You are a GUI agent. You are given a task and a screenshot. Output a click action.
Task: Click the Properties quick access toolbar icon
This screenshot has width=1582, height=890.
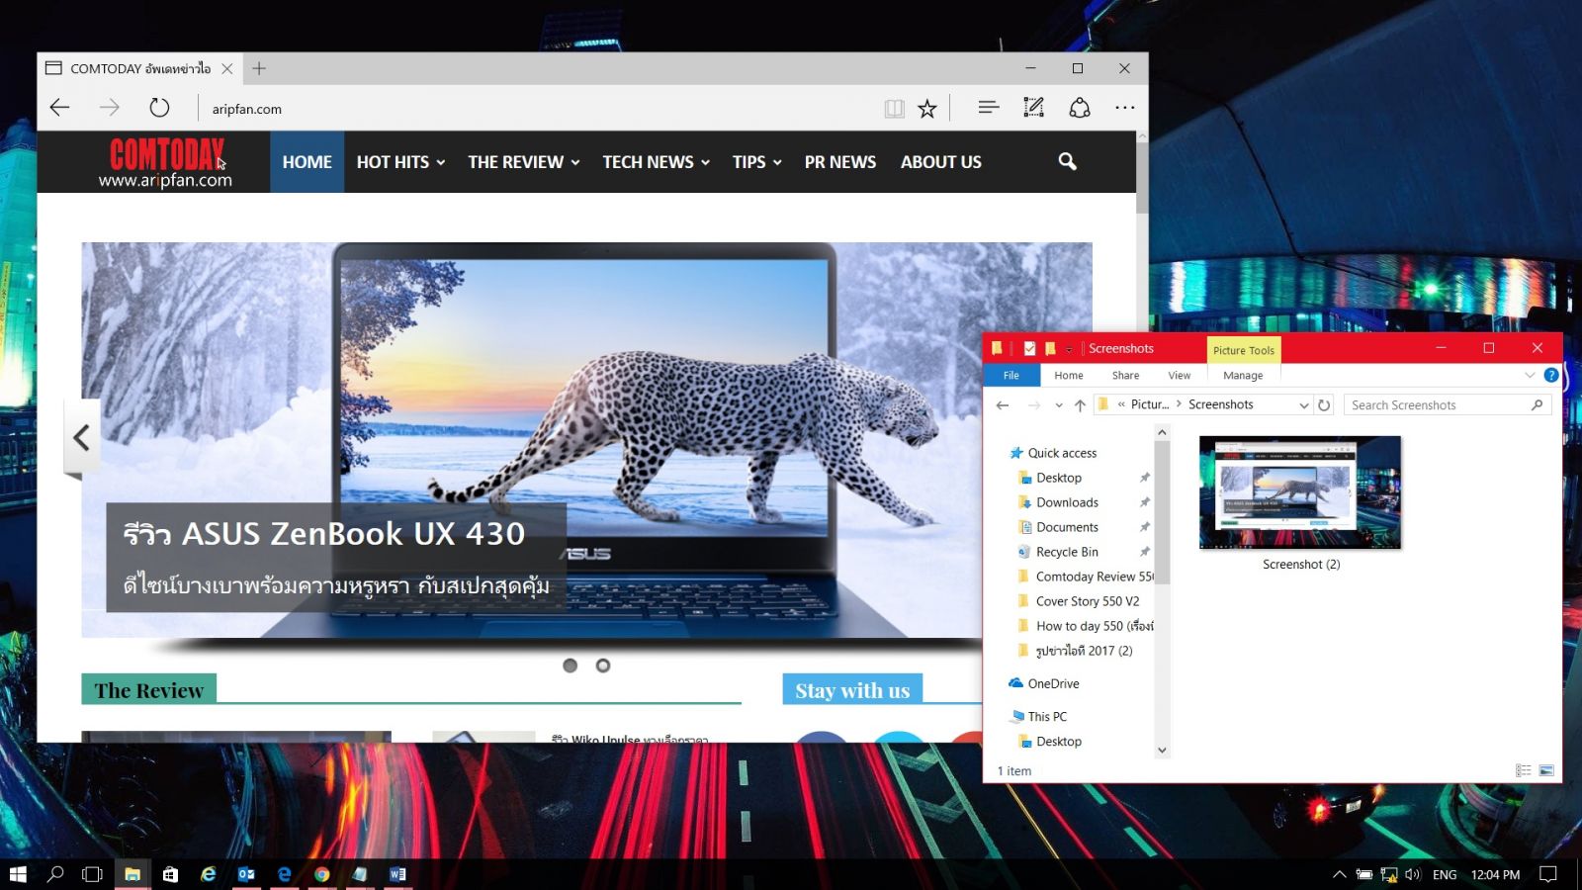[1029, 348]
